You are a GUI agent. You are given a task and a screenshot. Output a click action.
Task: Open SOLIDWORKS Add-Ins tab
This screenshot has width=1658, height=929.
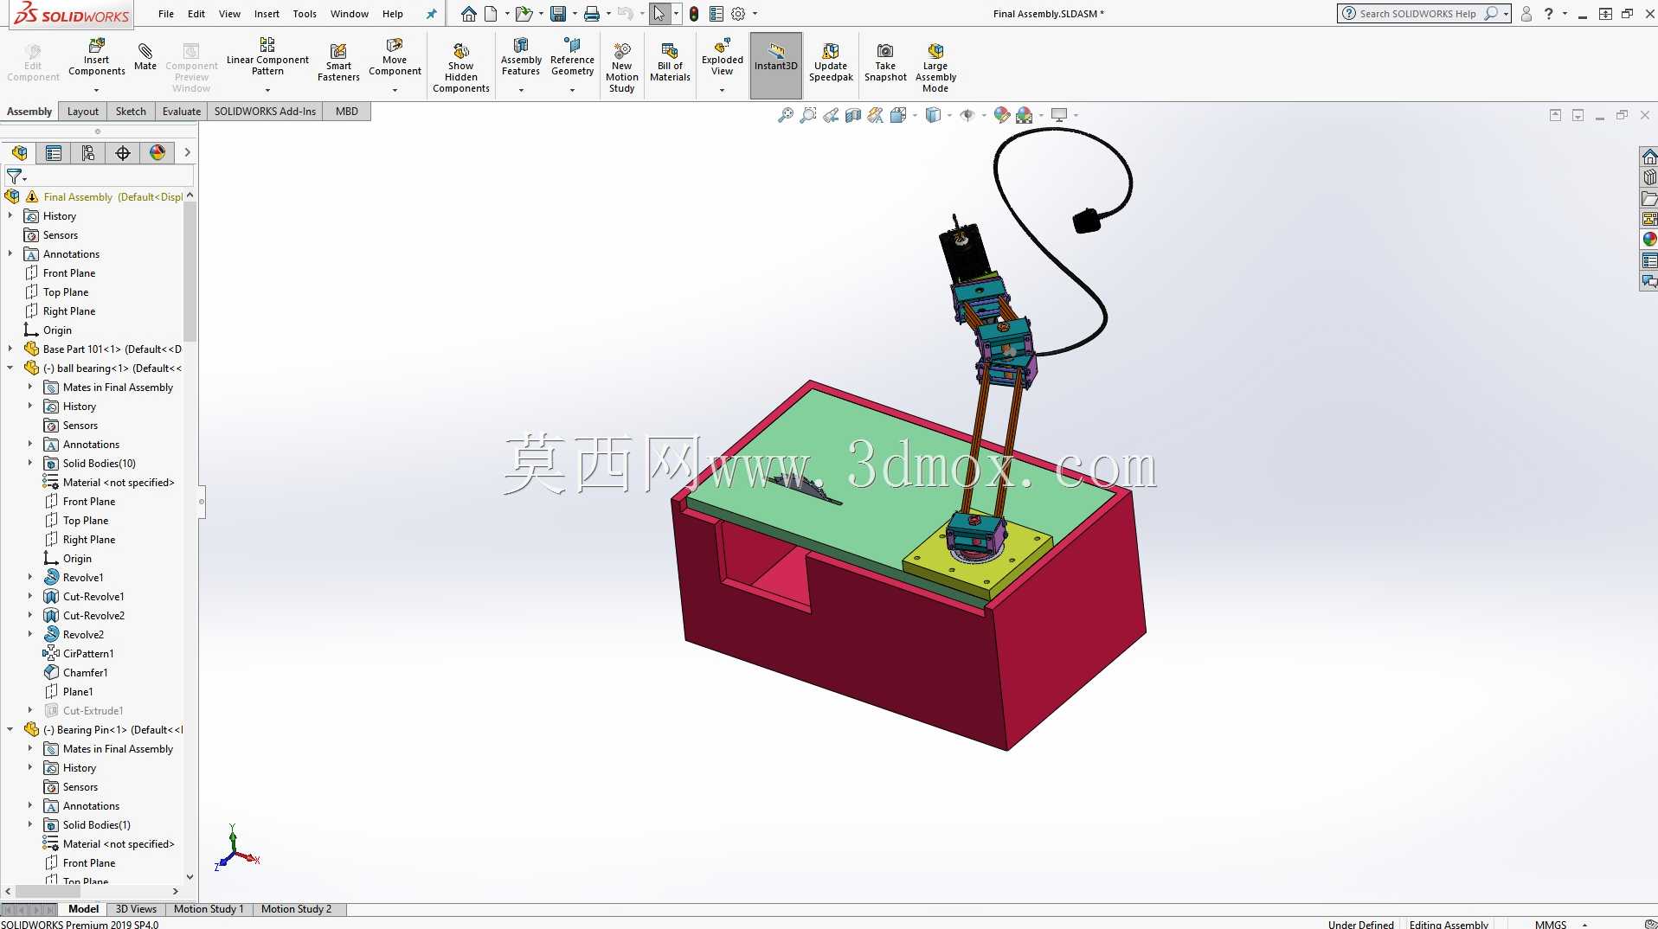click(265, 112)
